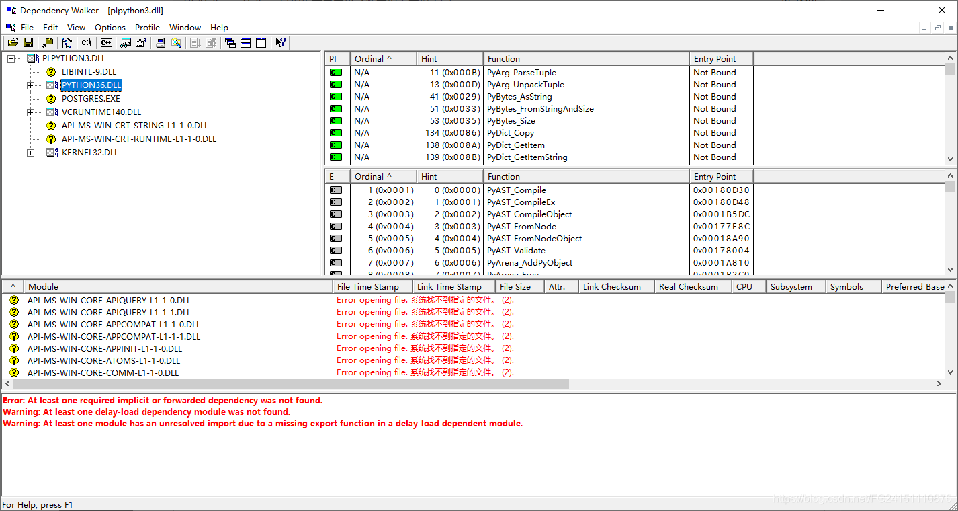
Task: Expand the VCRUNTIME140.DLL tree node
Action: [x=30, y=112]
